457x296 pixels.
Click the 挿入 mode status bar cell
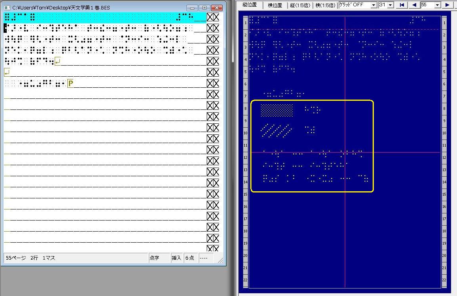click(x=177, y=258)
